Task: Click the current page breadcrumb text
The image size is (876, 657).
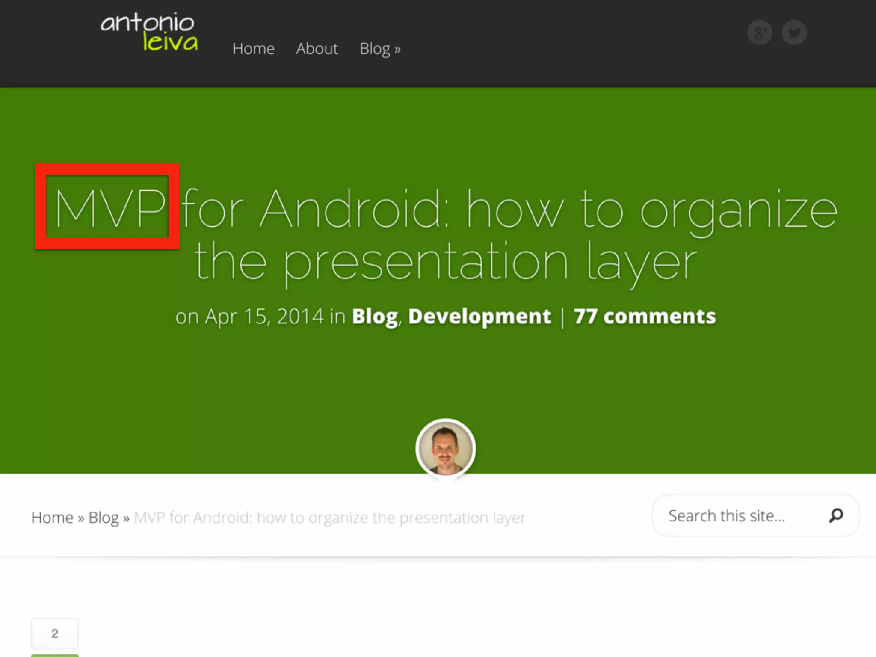Action: click(329, 518)
